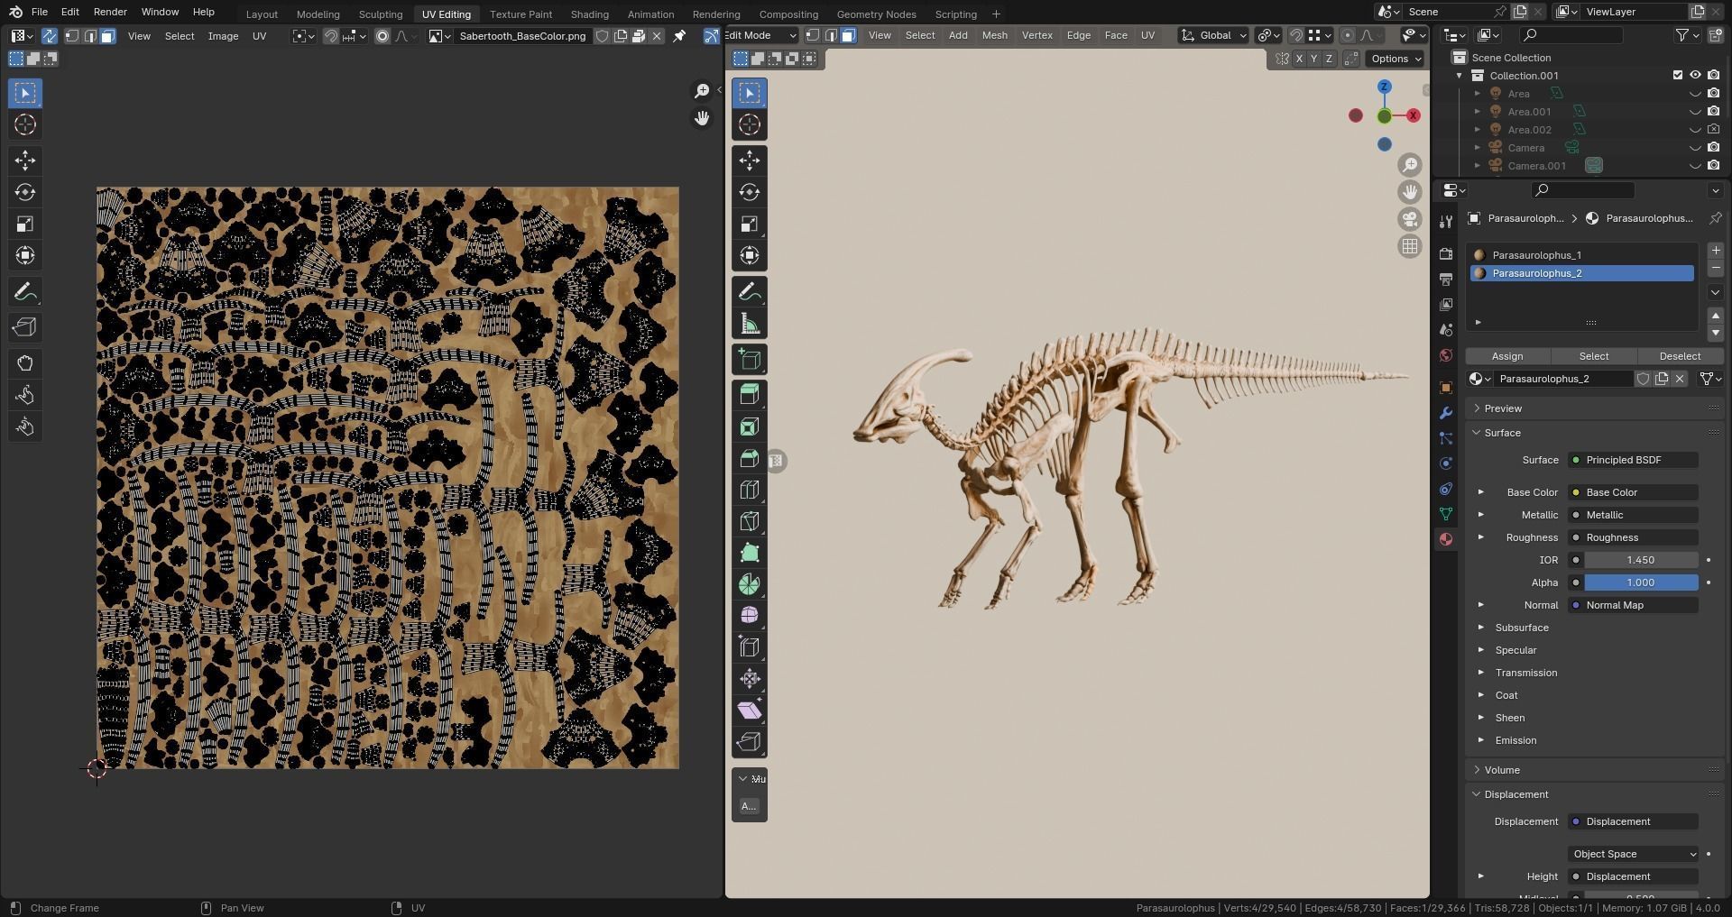The image size is (1732, 917).
Task: Unlink the Parasaurolophus_2 material
Action: 1680,379
